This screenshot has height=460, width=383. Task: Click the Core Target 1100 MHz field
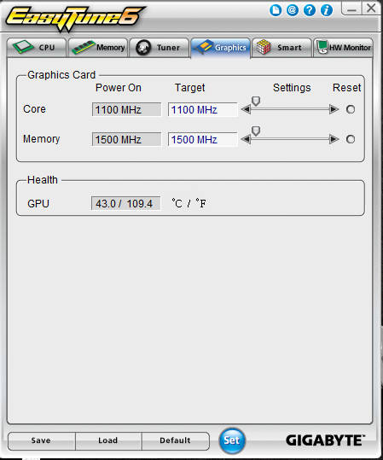tap(203, 109)
